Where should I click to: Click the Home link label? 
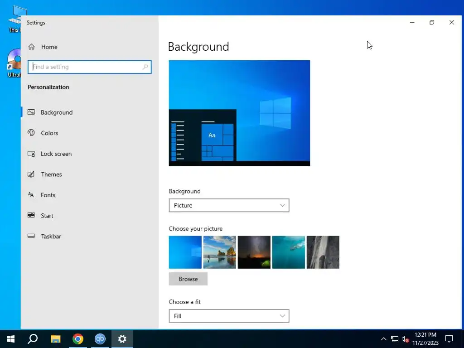[49, 47]
